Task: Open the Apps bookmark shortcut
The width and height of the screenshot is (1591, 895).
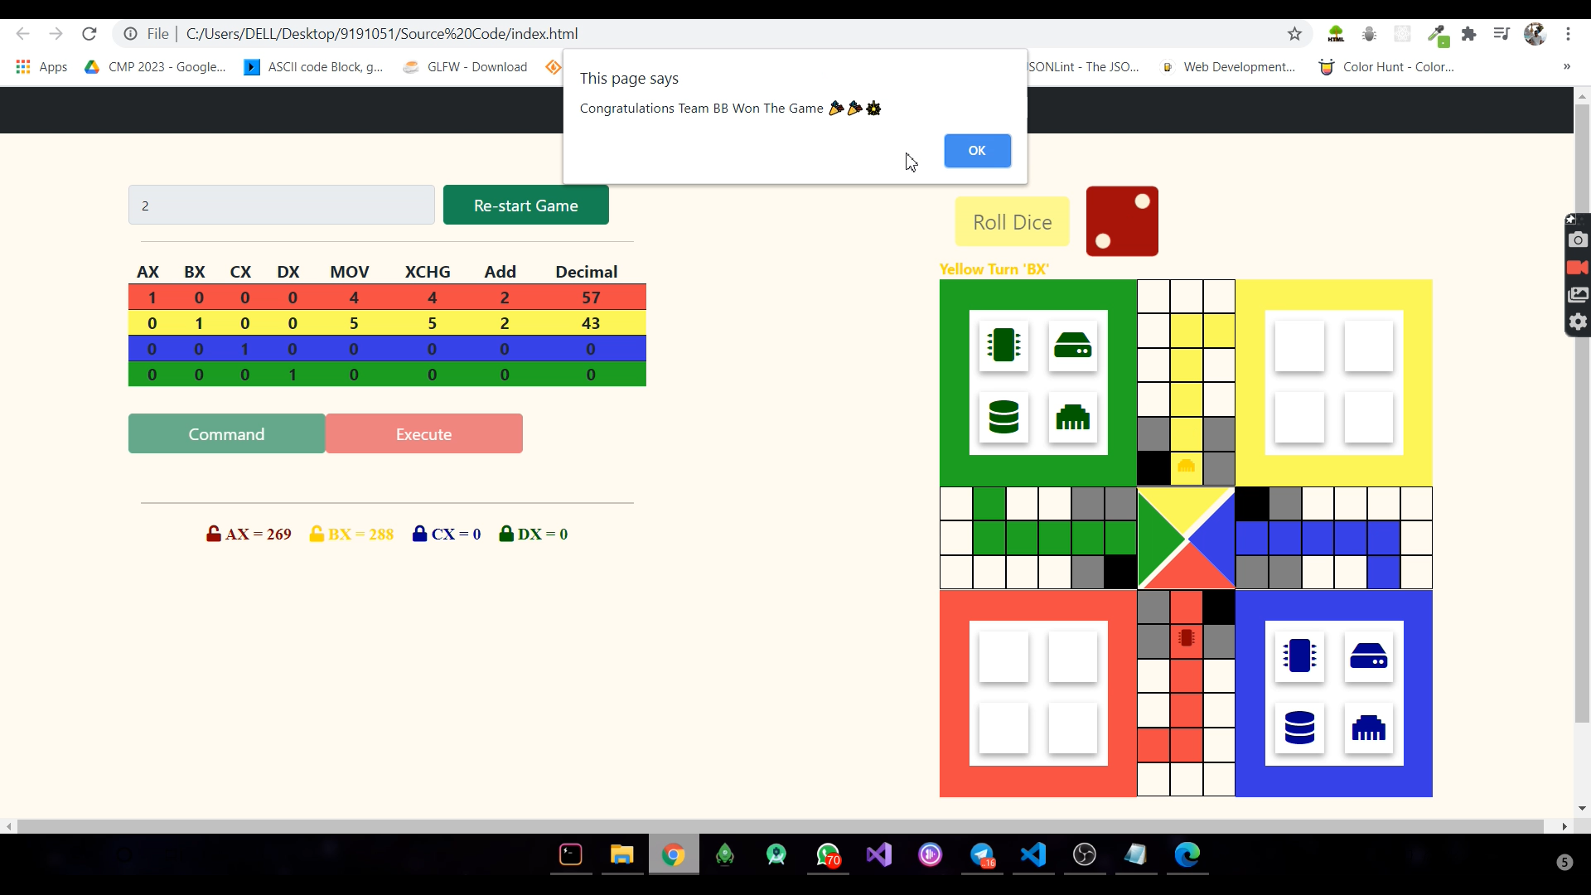Action: (x=41, y=67)
